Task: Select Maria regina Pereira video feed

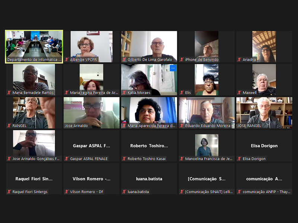Action: [91, 80]
